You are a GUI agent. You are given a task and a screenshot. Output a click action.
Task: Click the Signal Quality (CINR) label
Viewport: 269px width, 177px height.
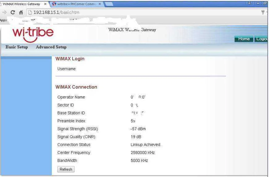tap(76, 137)
